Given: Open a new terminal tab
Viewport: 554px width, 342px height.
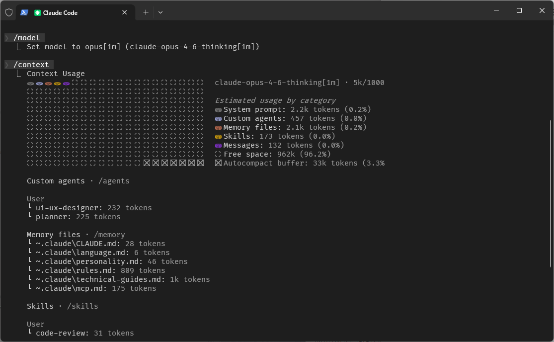Looking at the screenshot, I should (x=146, y=13).
